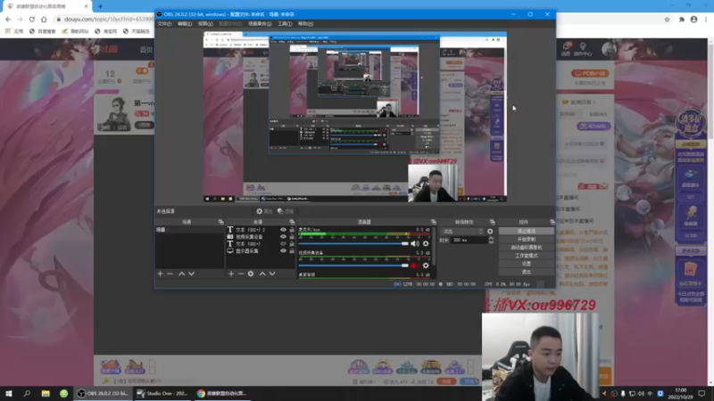Remove the selected scene with minus icon
Viewport: 714px width, 401px height.
170,274
